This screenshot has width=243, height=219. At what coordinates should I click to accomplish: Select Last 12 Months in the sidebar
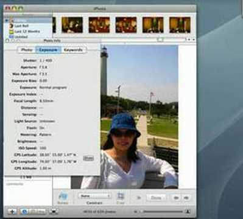[x=28, y=32]
